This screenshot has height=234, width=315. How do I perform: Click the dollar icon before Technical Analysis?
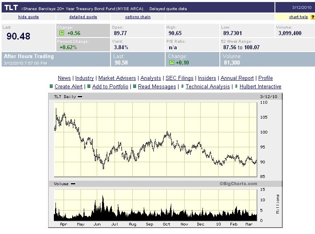[x=183, y=86]
